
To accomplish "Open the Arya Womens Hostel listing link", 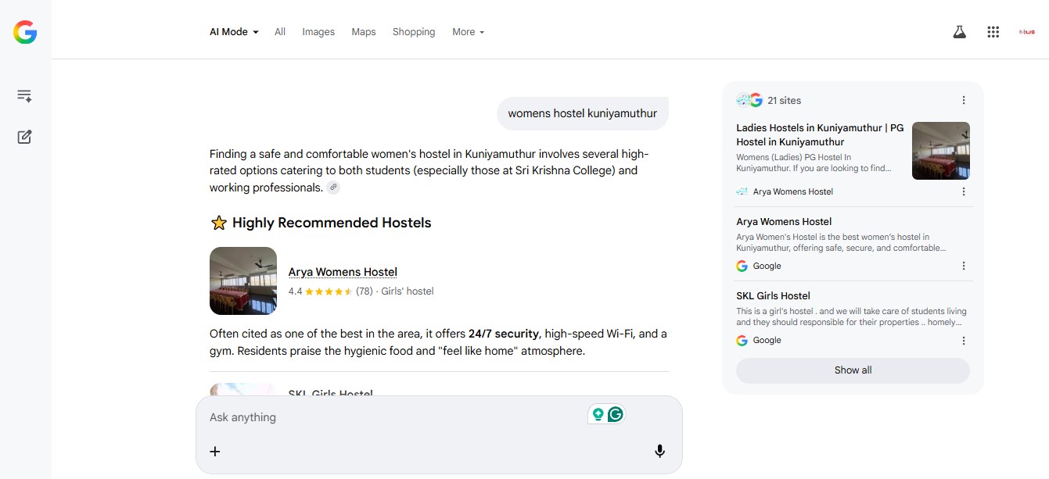I will tap(343, 272).
